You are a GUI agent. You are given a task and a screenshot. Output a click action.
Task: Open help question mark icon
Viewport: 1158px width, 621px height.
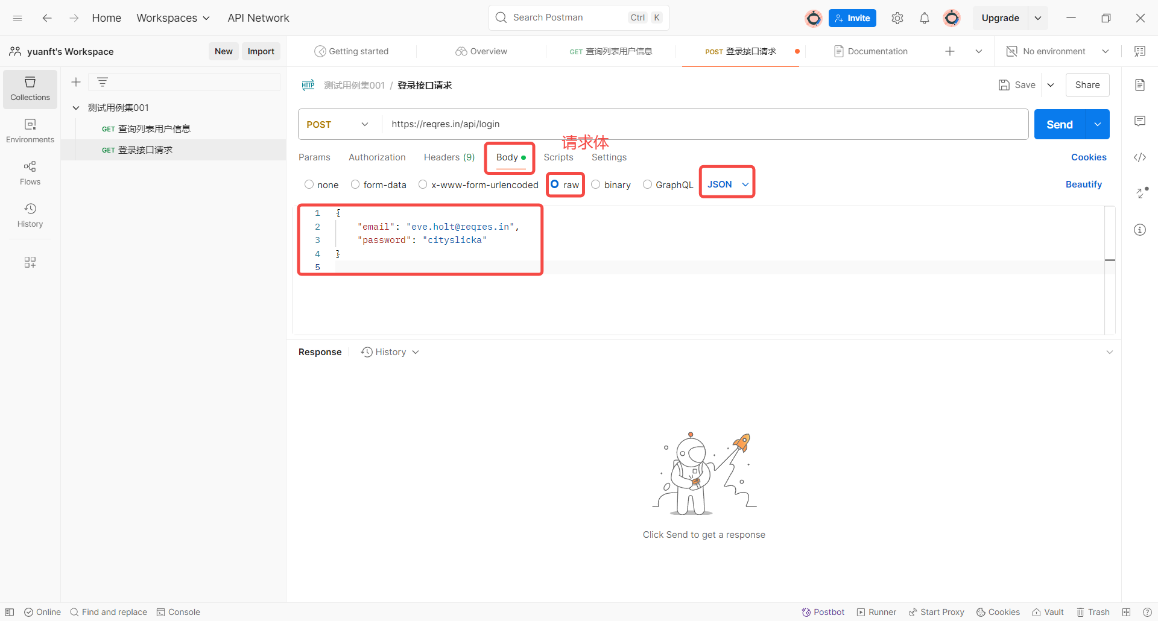[x=1147, y=612]
